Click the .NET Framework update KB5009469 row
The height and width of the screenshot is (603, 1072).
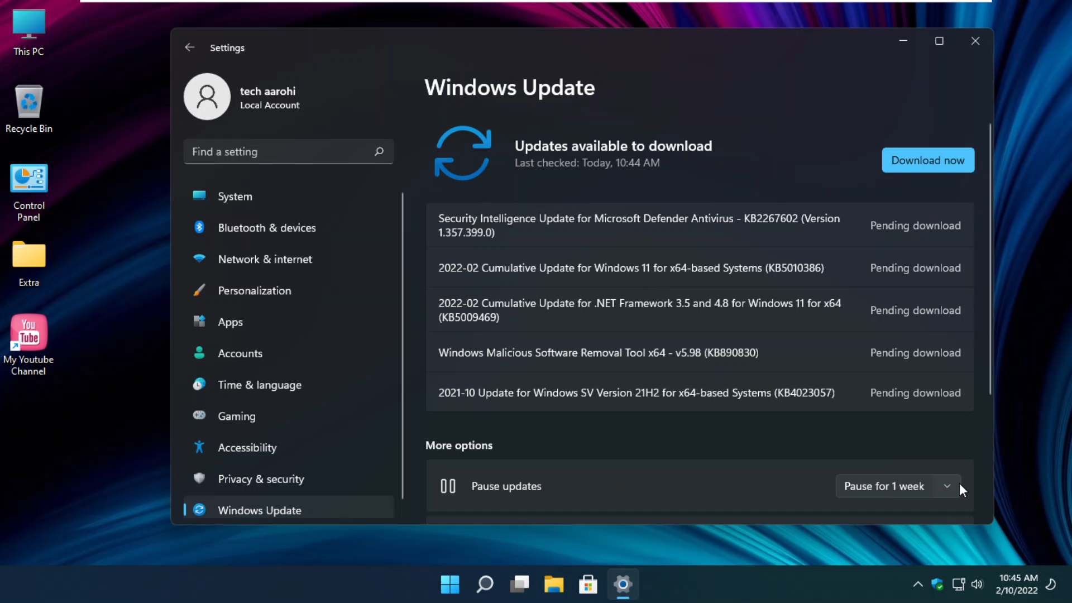700,310
